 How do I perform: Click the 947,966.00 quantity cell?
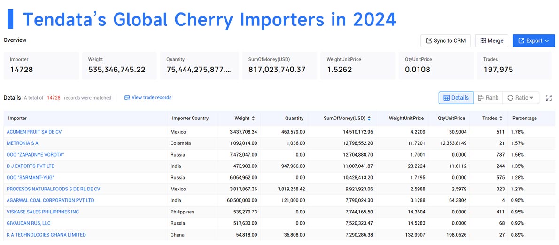293,166
